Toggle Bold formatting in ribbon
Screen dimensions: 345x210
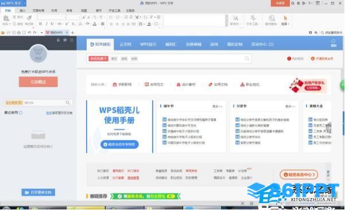[x=41, y=24]
